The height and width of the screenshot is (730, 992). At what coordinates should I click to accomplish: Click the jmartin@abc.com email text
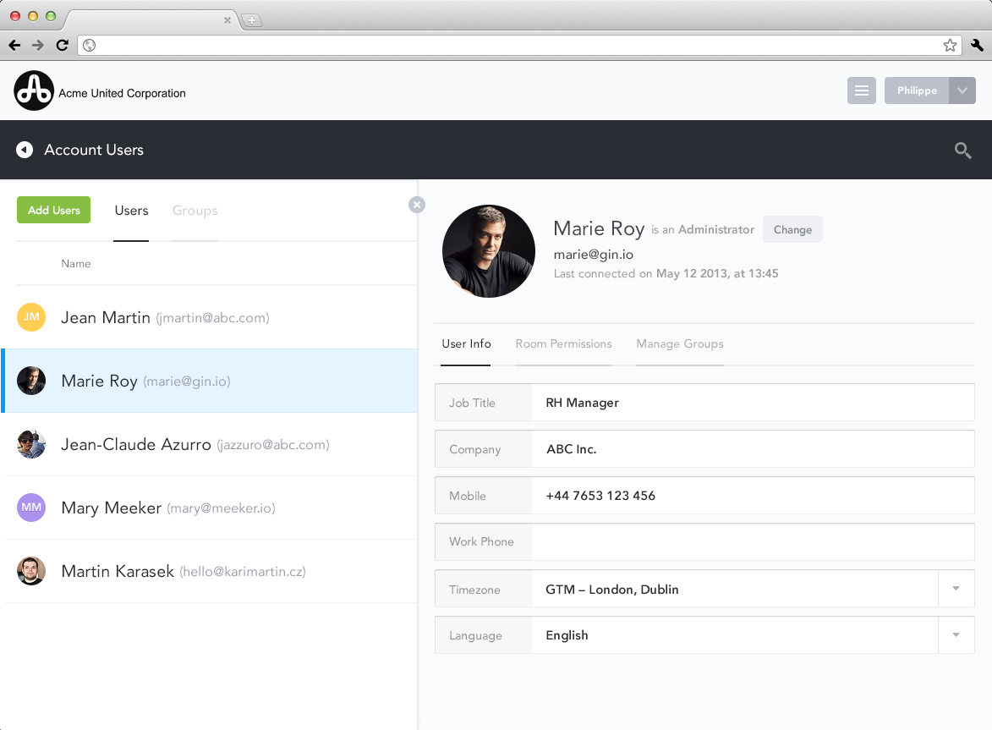(x=212, y=317)
